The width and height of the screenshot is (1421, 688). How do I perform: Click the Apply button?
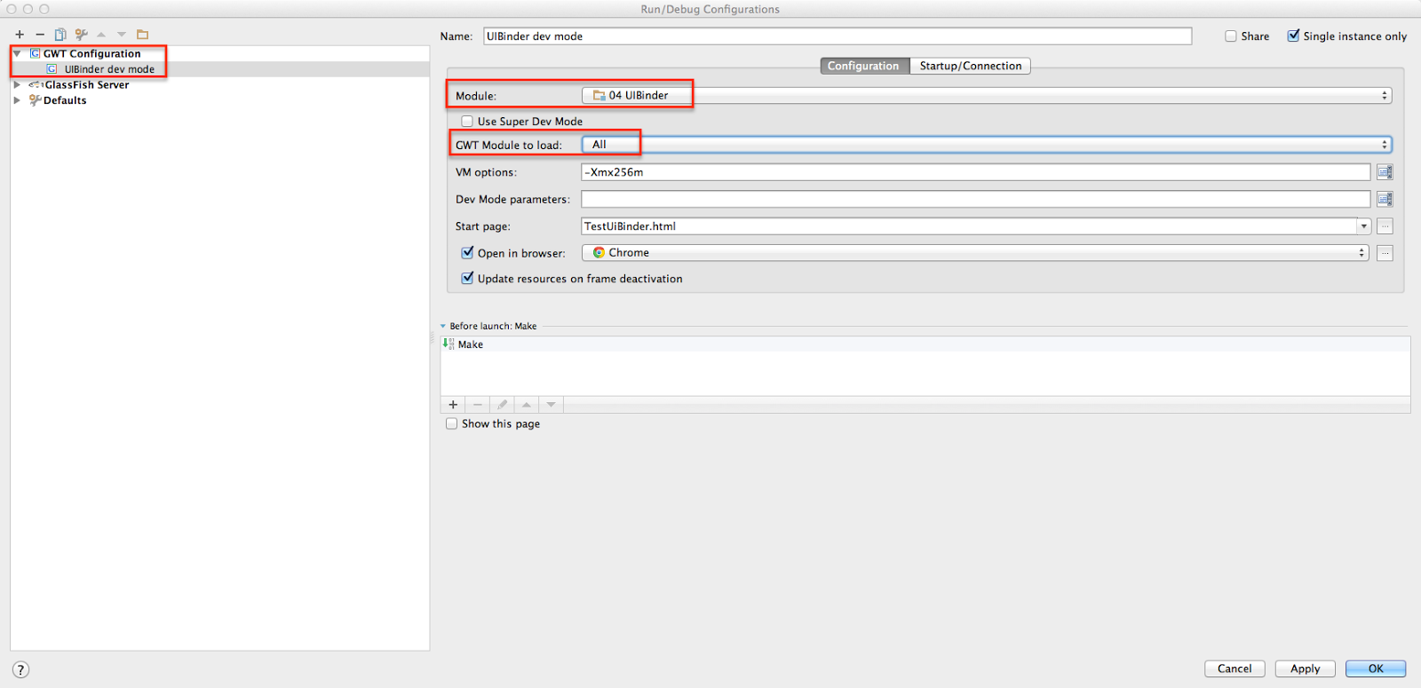tap(1306, 668)
